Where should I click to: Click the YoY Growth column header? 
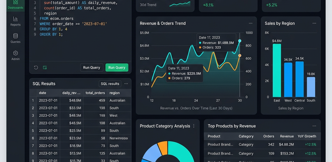point(307,136)
